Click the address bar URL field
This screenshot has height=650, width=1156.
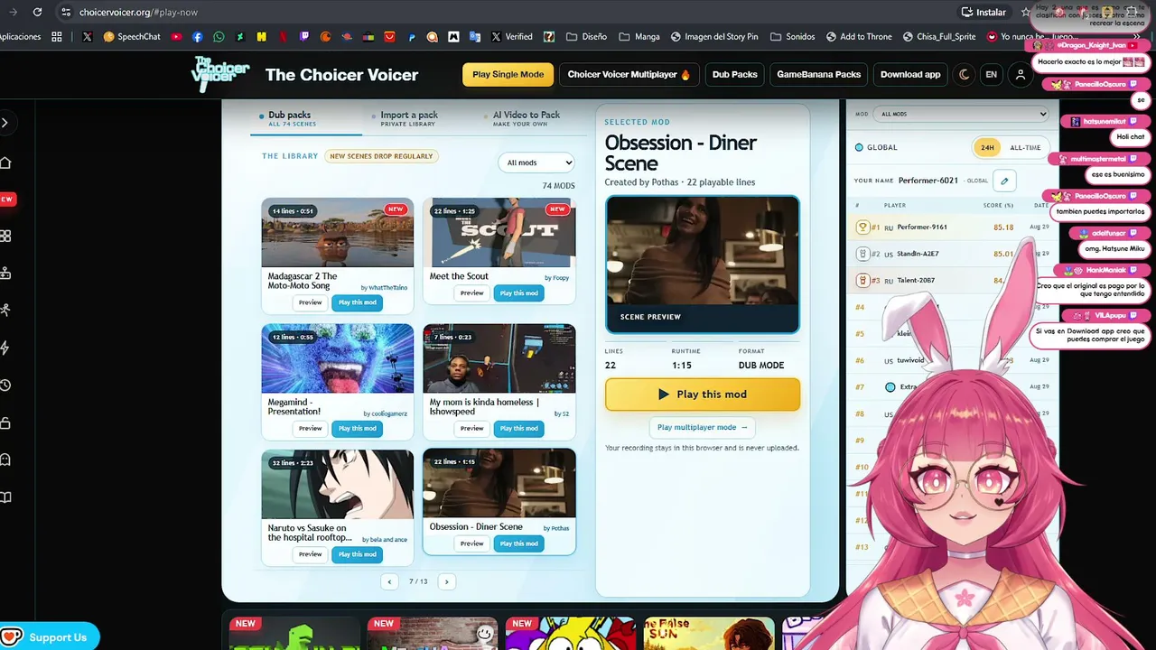coord(506,12)
